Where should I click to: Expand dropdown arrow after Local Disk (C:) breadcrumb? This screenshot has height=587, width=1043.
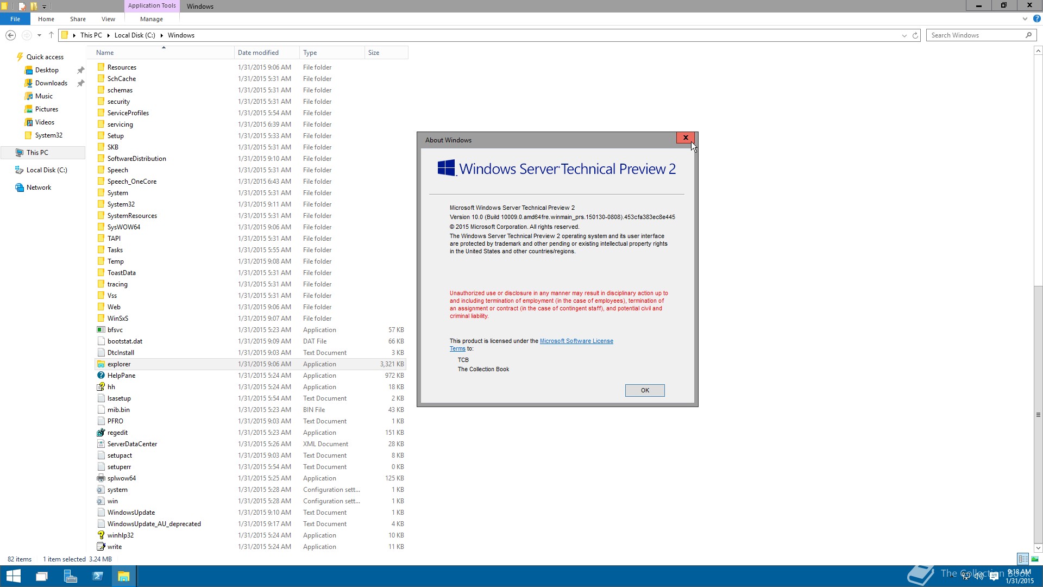click(x=161, y=35)
